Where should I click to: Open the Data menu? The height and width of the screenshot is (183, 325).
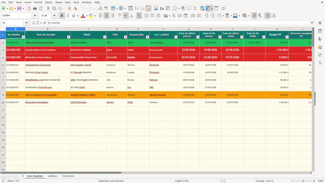[67, 2]
